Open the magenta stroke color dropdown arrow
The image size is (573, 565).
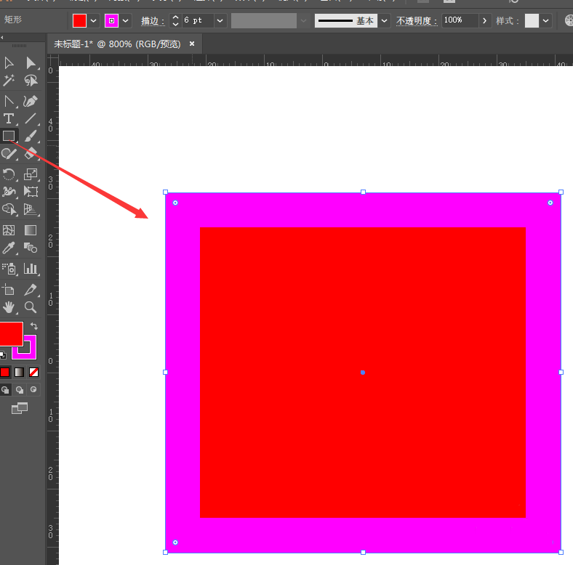coord(125,21)
